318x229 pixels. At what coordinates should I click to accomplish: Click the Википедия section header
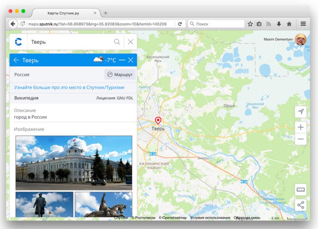click(26, 98)
